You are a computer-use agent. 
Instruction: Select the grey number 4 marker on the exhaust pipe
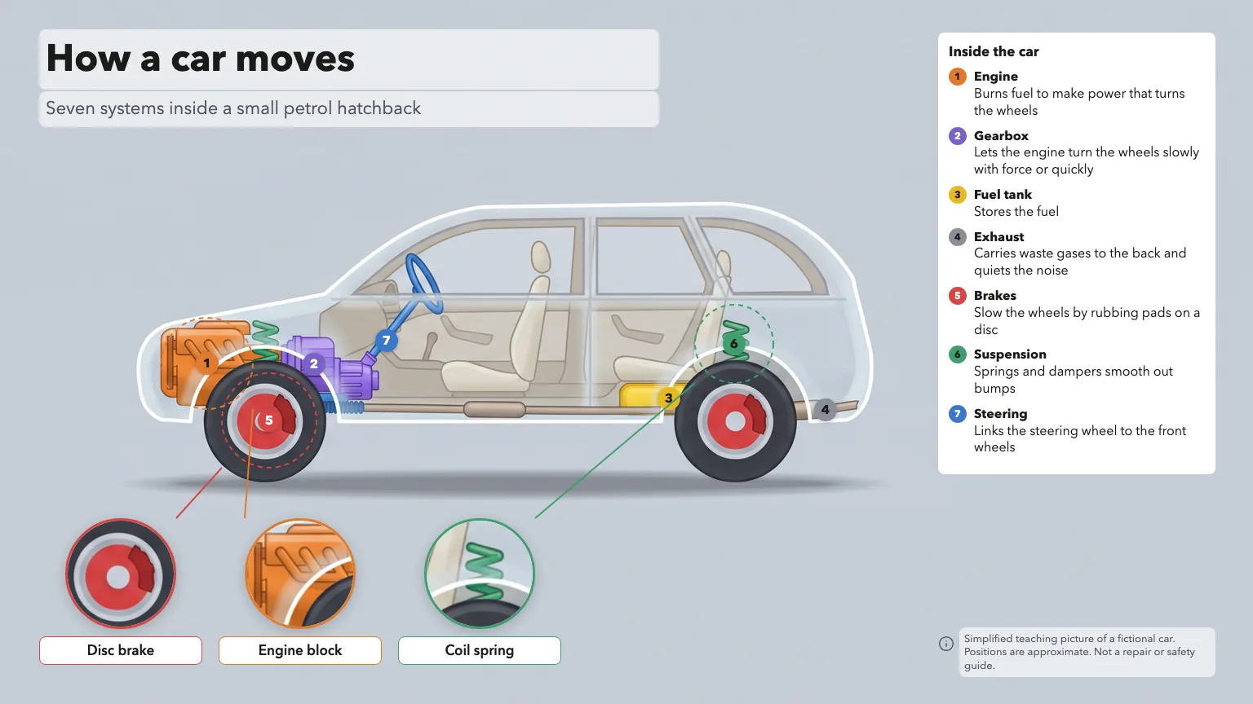click(x=826, y=410)
